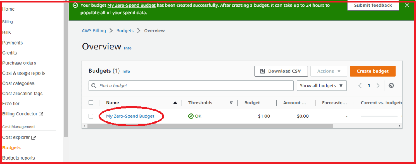Click table scrollbar left arrow

pyautogui.click(x=84, y=126)
